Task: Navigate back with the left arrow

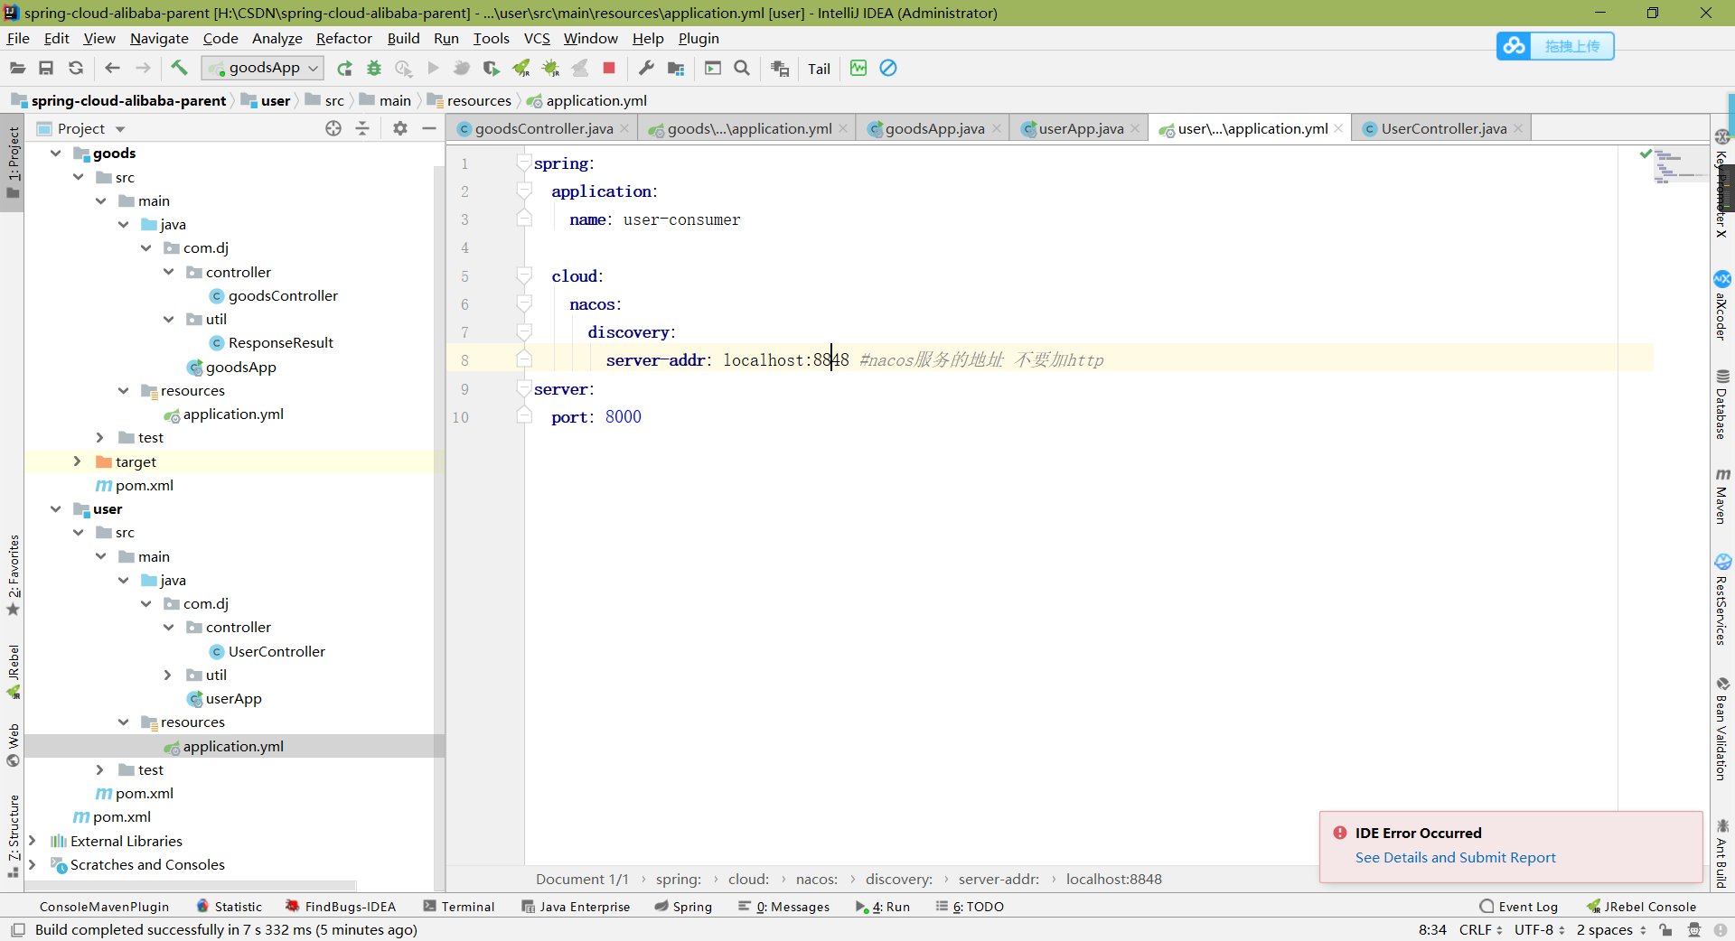Action: (x=112, y=68)
